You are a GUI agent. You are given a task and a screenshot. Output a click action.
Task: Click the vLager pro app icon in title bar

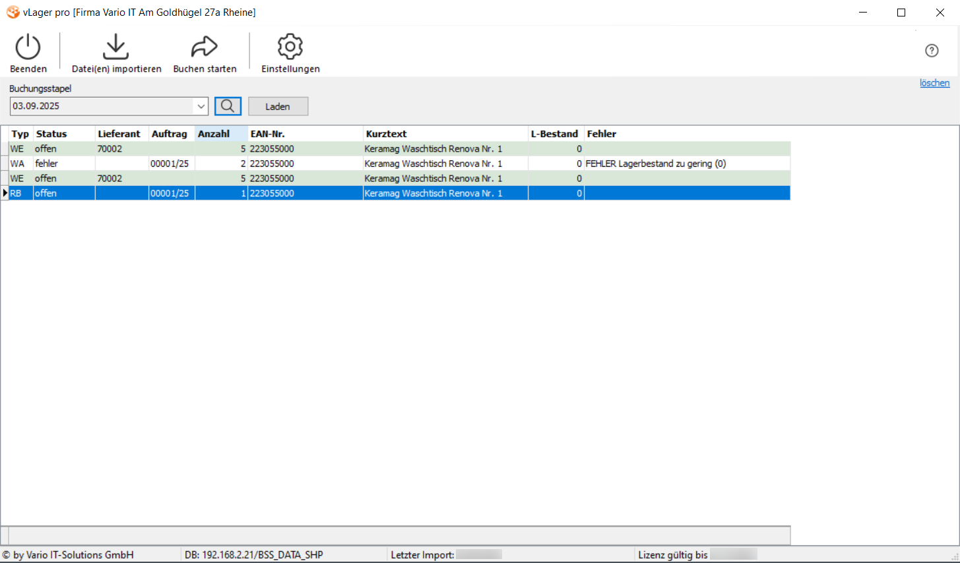13,13
